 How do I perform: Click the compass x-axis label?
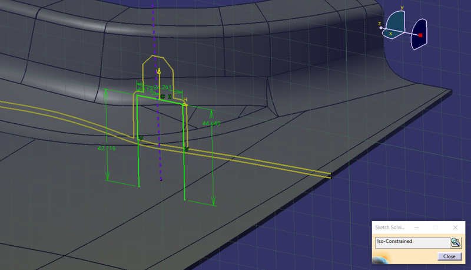390,34
